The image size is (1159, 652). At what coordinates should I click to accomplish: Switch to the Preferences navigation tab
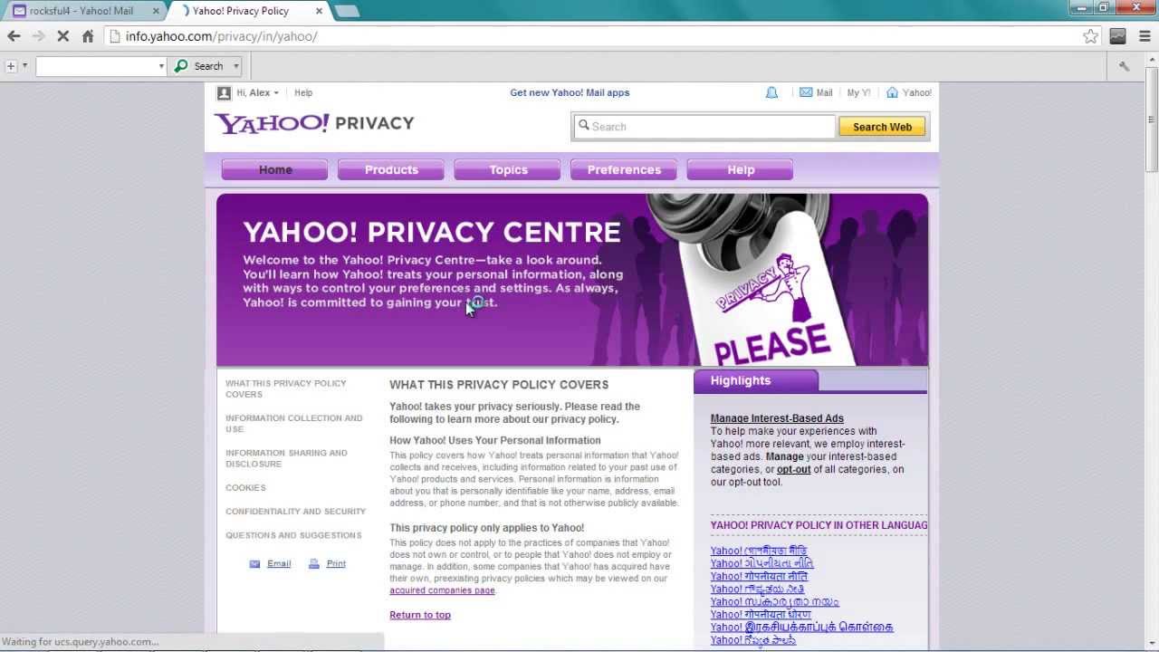624,169
